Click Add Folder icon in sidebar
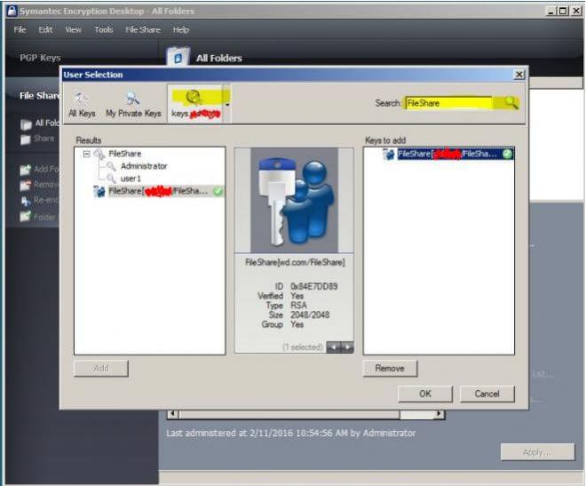 26,170
